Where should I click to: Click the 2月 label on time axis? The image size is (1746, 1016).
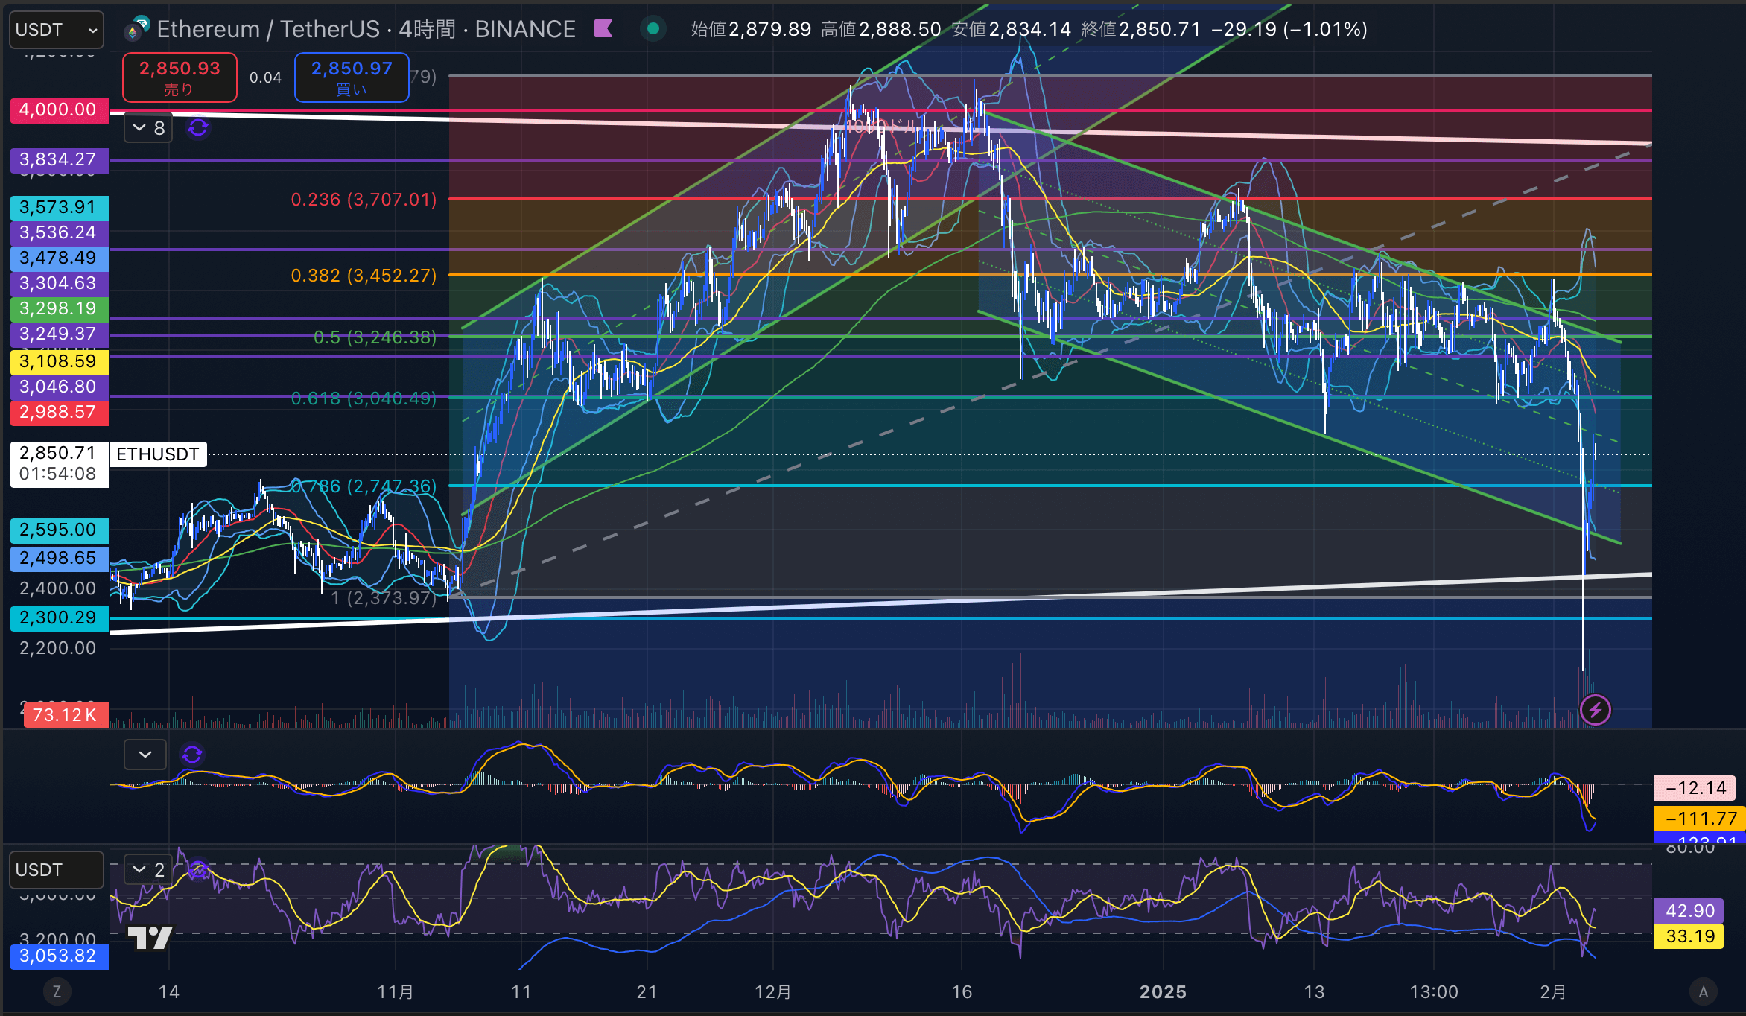coord(1553,991)
